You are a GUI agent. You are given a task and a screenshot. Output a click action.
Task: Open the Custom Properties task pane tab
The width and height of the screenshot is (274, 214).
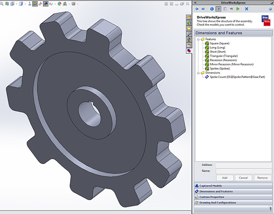pyautogui.click(x=189, y=45)
